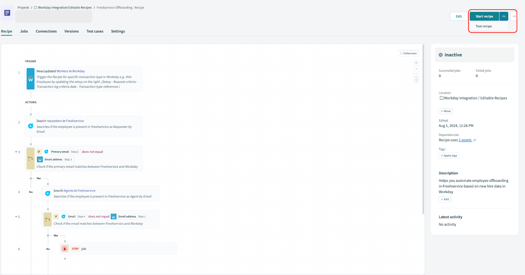This screenshot has width=525, height=275.
Task: Click the edited date Aug 1, 2024, 12:26 PM
Action: 456,126
